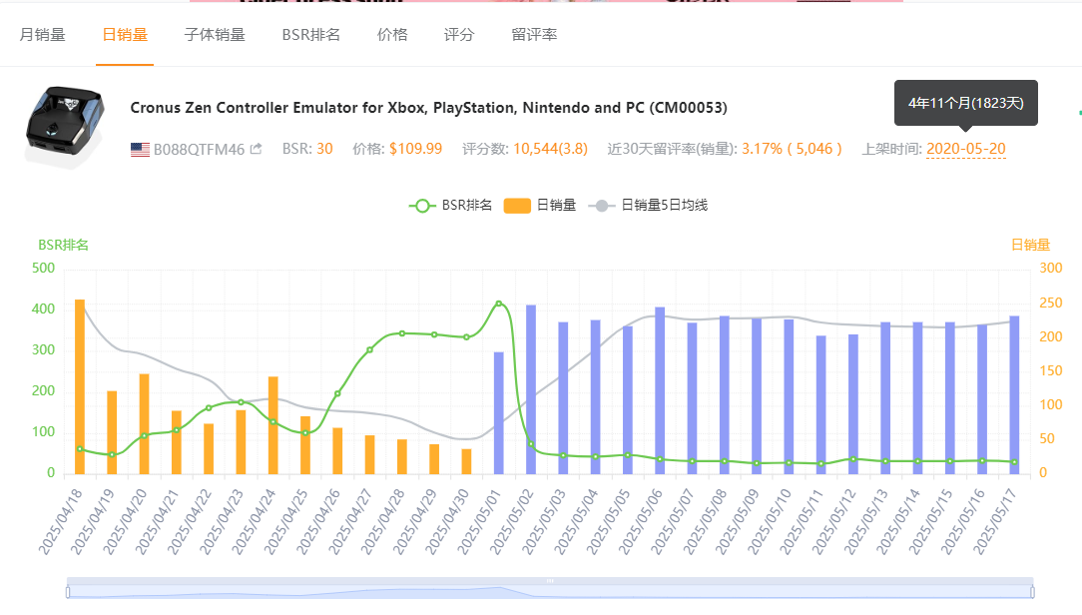Switch to the 月销量 tab
This screenshot has width=1082, height=615.
click(x=42, y=35)
